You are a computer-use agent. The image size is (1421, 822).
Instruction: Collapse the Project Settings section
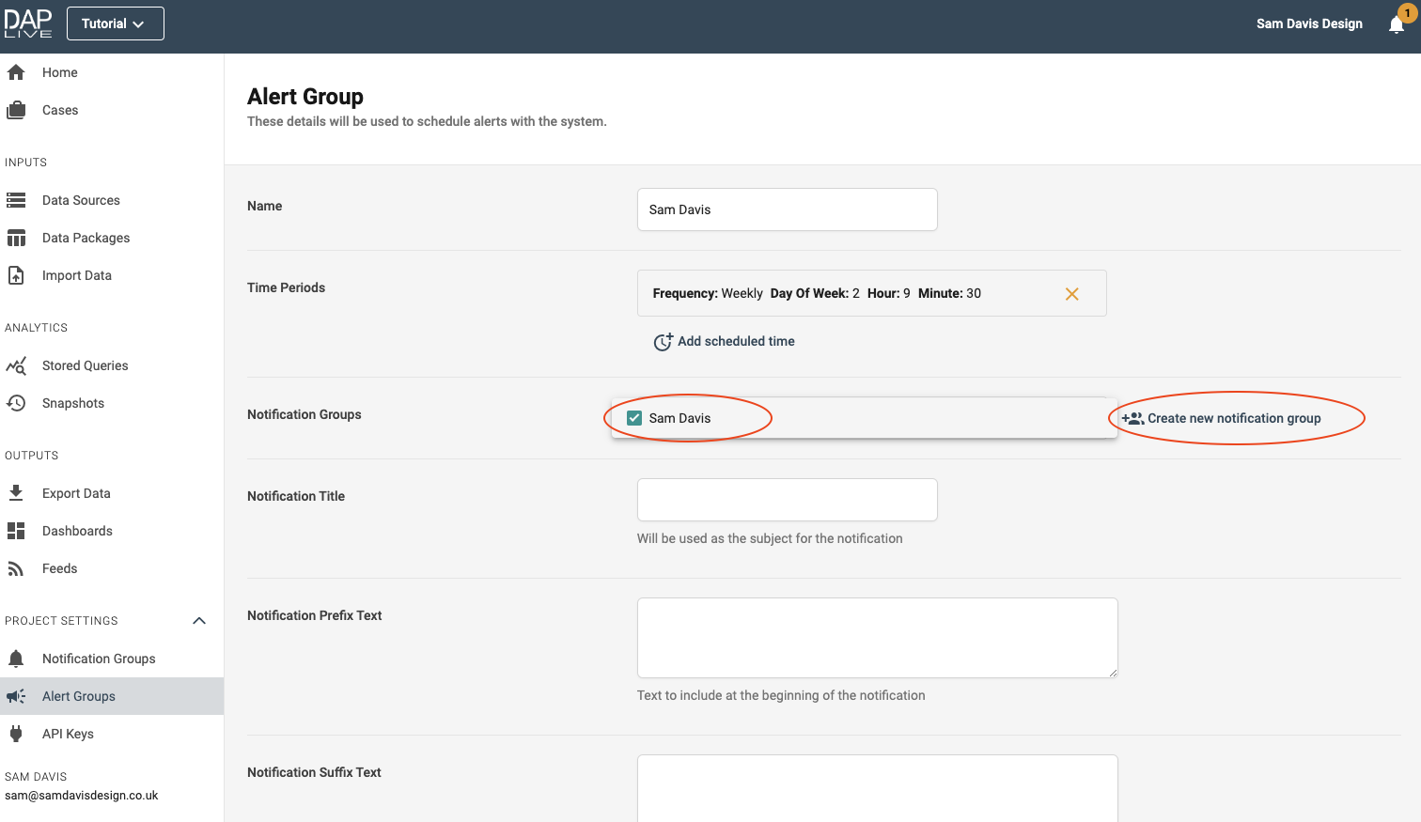tap(199, 621)
